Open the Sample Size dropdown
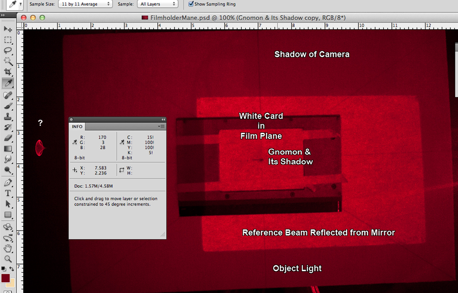The image size is (458, 293). point(85,4)
